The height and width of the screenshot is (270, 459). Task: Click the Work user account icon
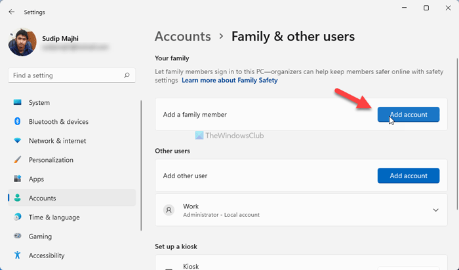click(x=169, y=210)
